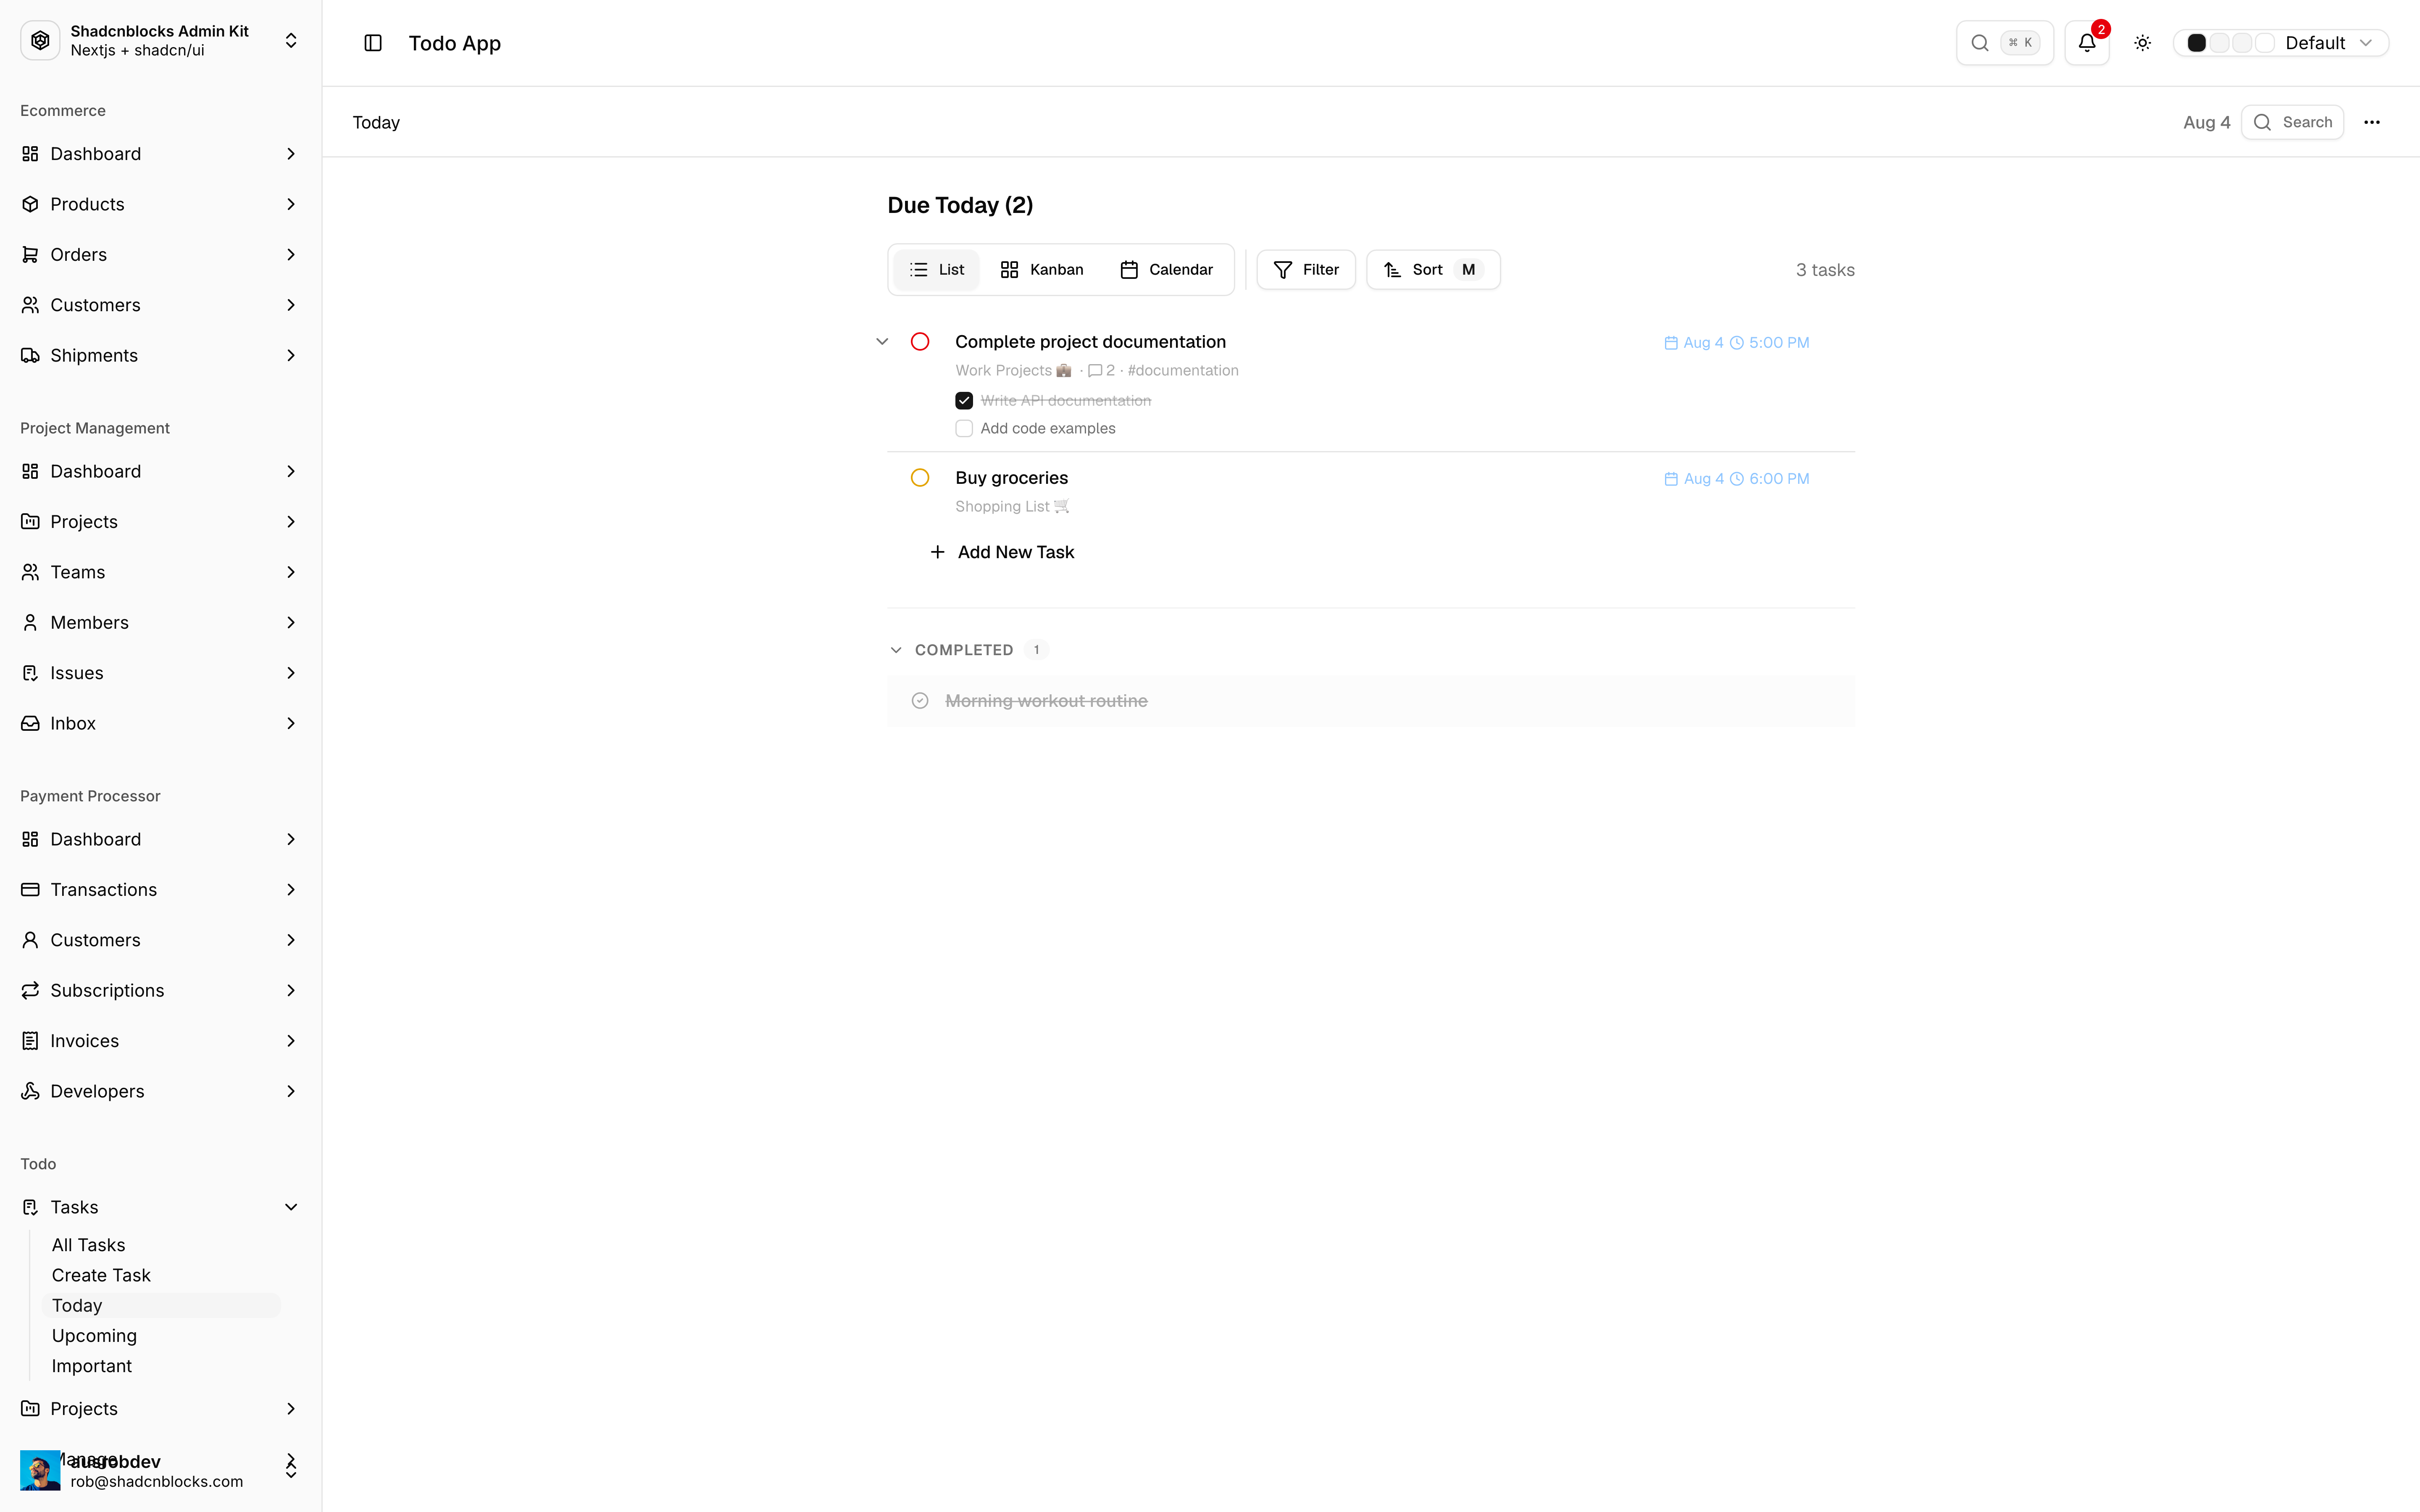Screen dimensions: 2420x1512
Task: Open the Filter button
Action: click(1306, 270)
